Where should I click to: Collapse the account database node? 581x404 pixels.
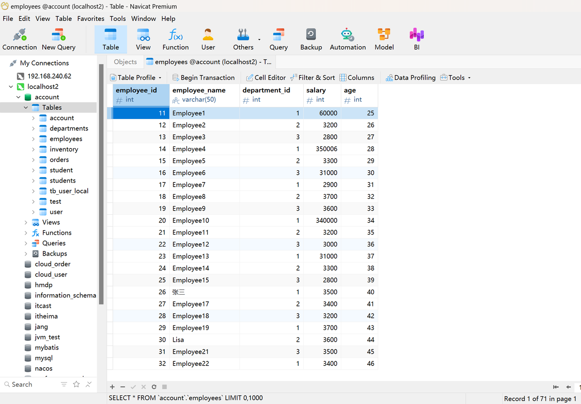coord(19,97)
